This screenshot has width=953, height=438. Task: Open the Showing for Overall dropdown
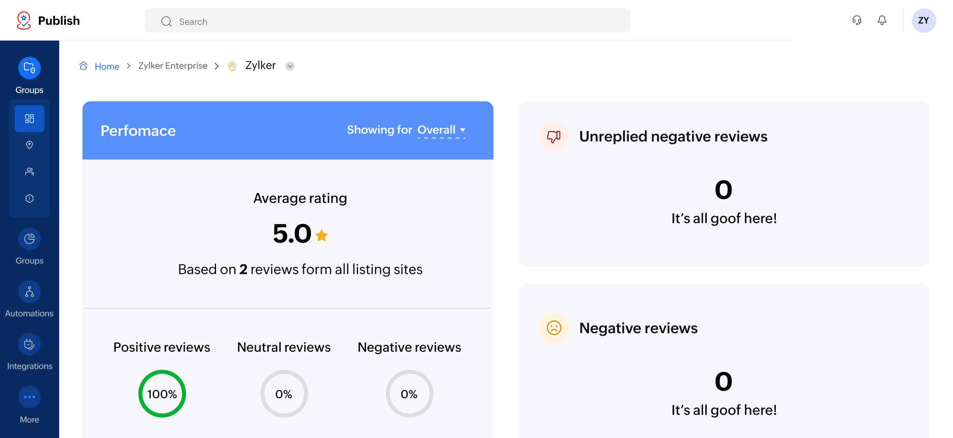tap(441, 130)
